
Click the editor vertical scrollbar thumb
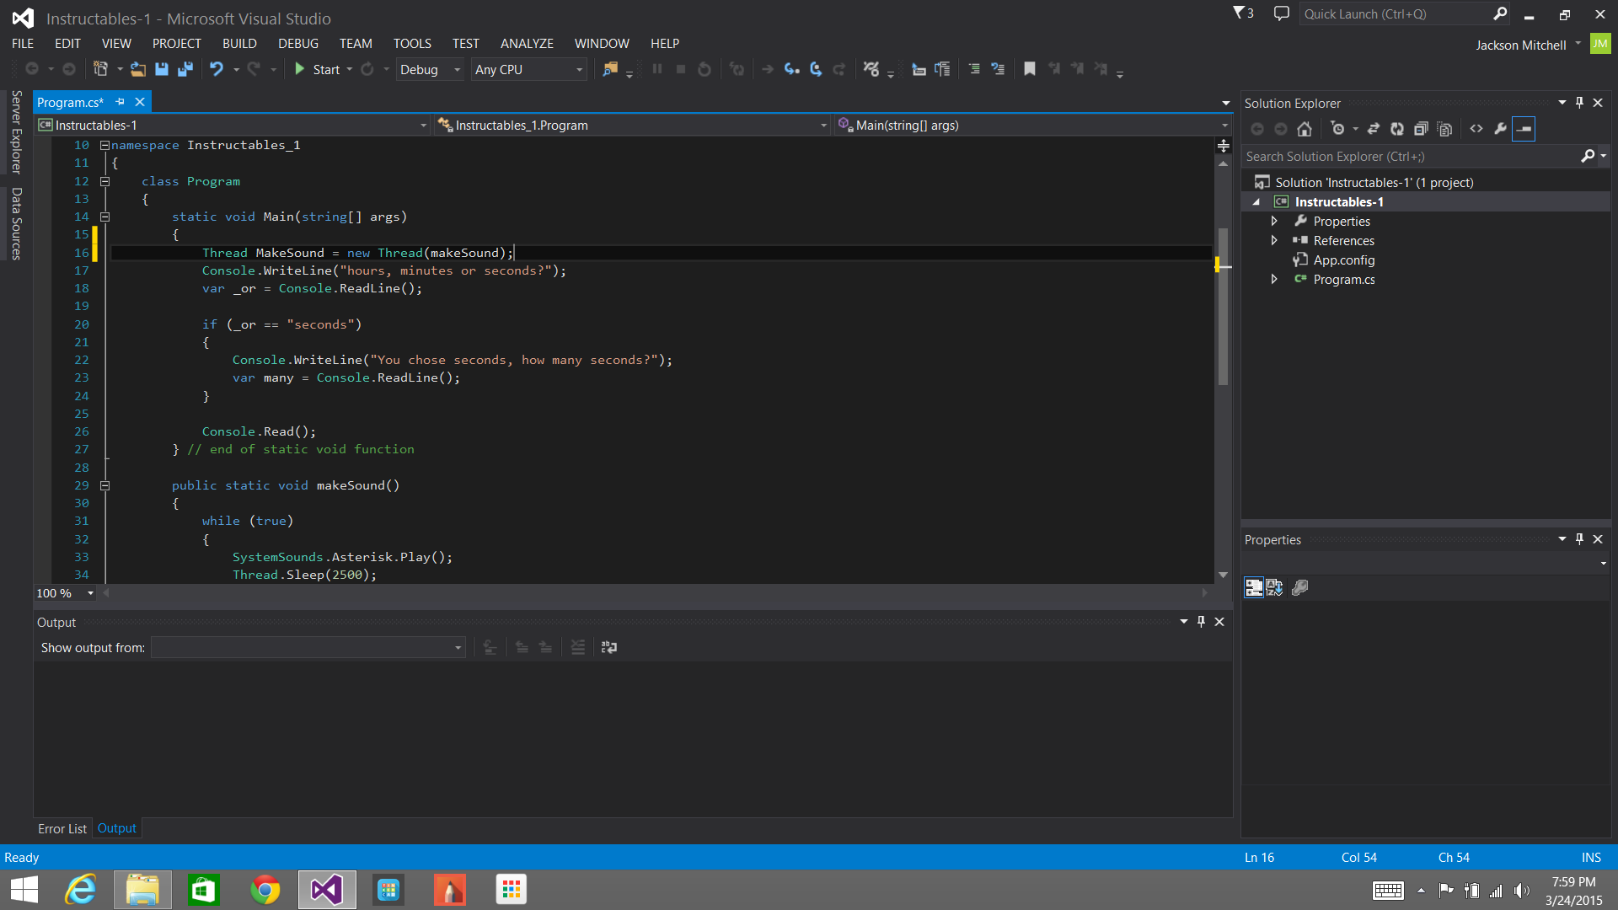click(1223, 305)
